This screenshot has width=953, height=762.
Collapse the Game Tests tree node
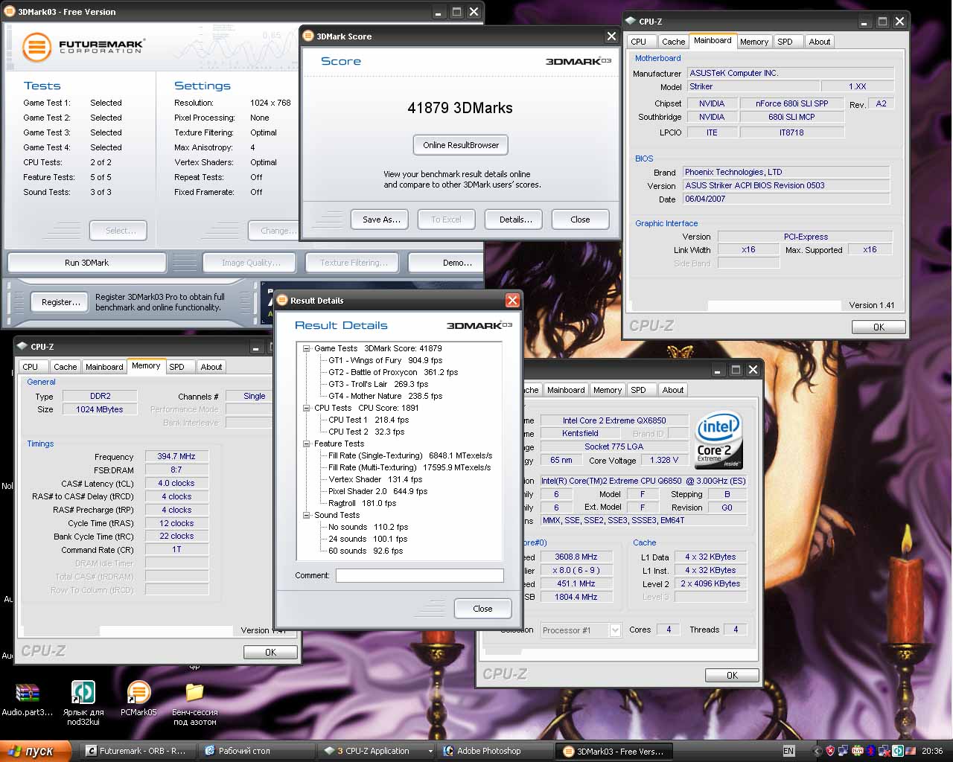click(x=307, y=348)
